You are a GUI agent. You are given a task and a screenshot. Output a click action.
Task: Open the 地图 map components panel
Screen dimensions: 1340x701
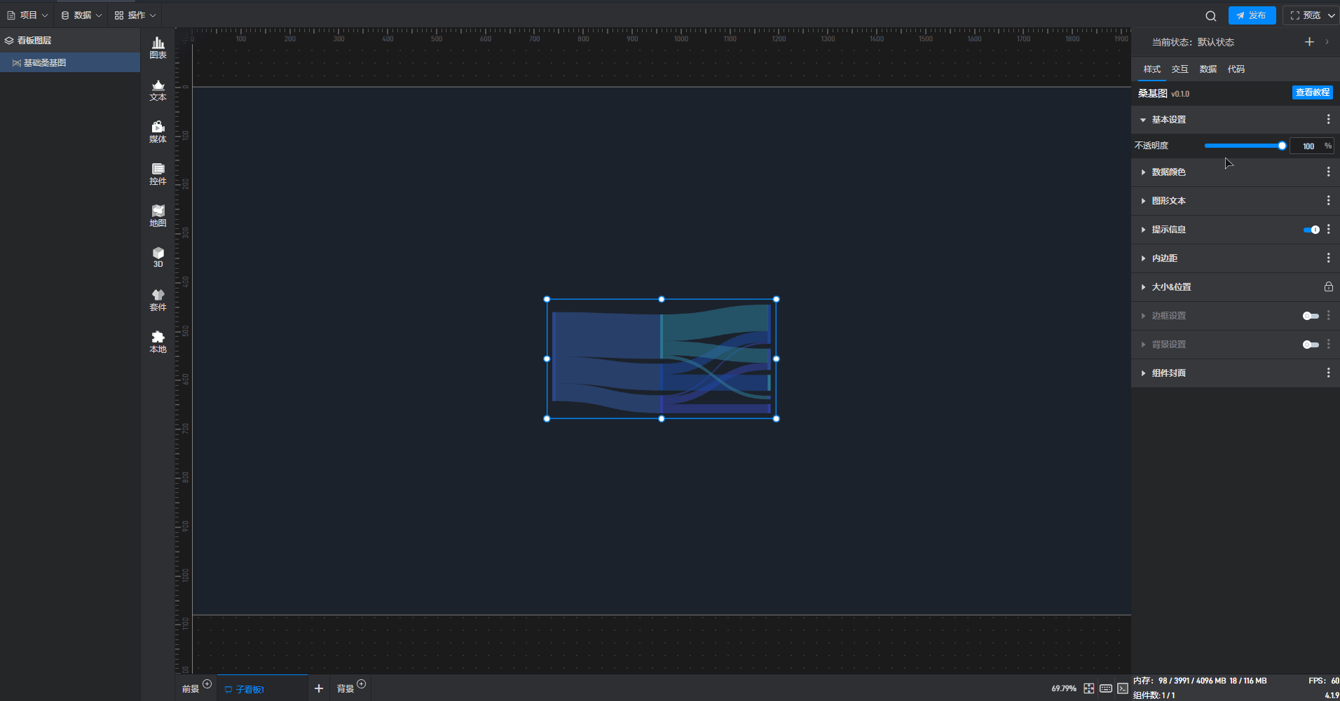click(158, 216)
